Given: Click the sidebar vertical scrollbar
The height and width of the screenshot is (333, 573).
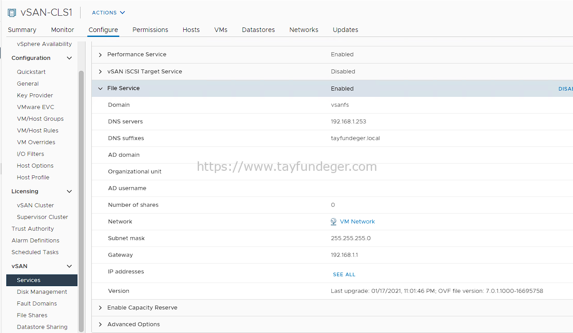Looking at the screenshot, I should (x=81, y=201).
